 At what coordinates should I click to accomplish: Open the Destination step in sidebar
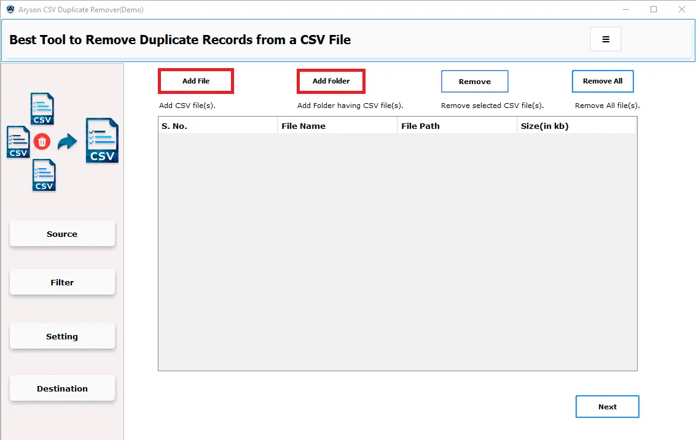pos(62,388)
